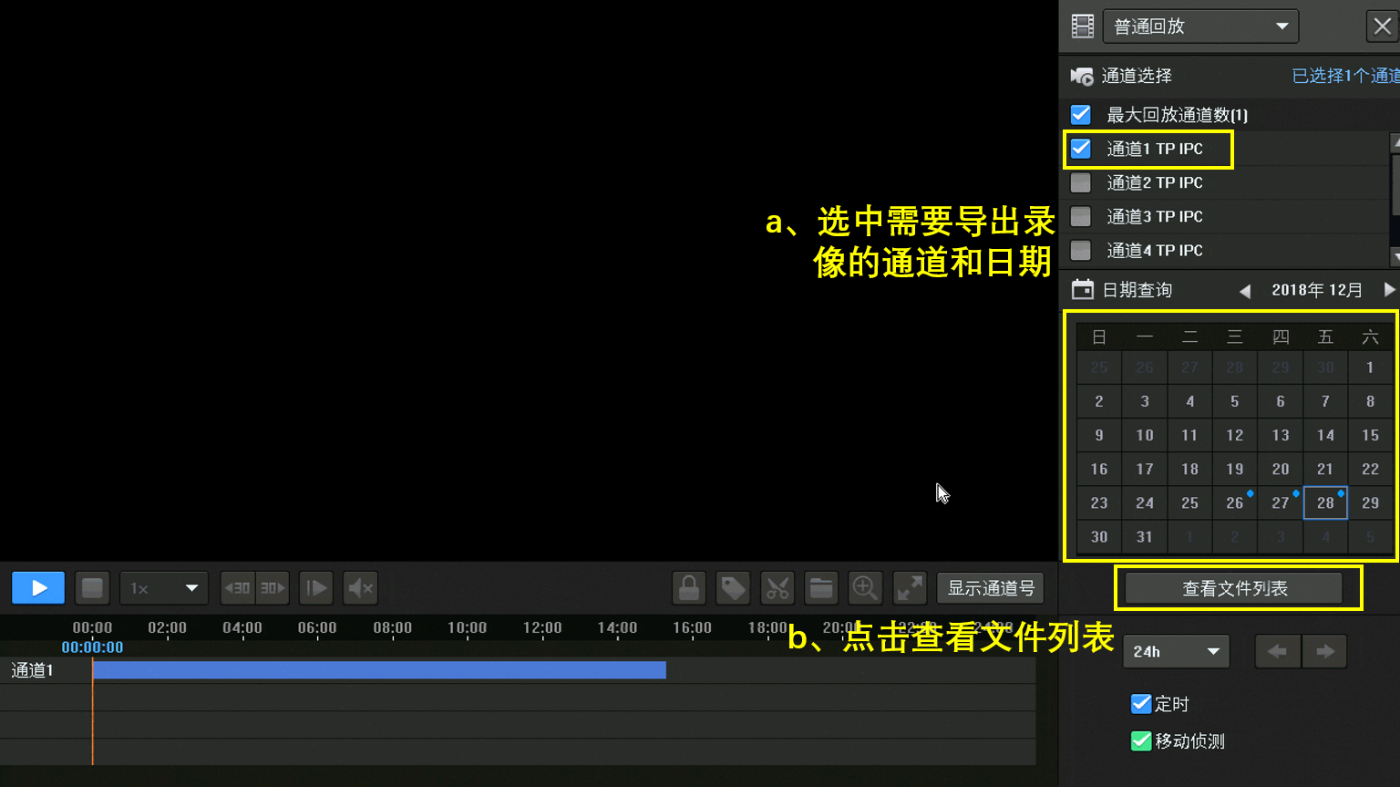The height and width of the screenshot is (787, 1400).
Task: Click the padlock lock icon
Action: pyautogui.click(x=689, y=588)
